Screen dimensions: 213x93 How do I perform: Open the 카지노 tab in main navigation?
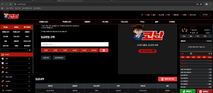pyautogui.click(x=142, y=22)
